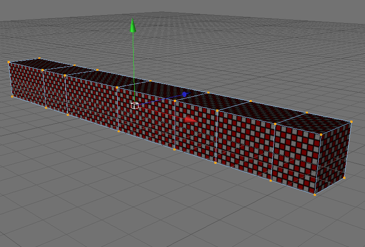Image resolution: width=365 pixels, height=247 pixels.
Task: Click the blue Z-axis handle dot
Action: (x=185, y=94)
